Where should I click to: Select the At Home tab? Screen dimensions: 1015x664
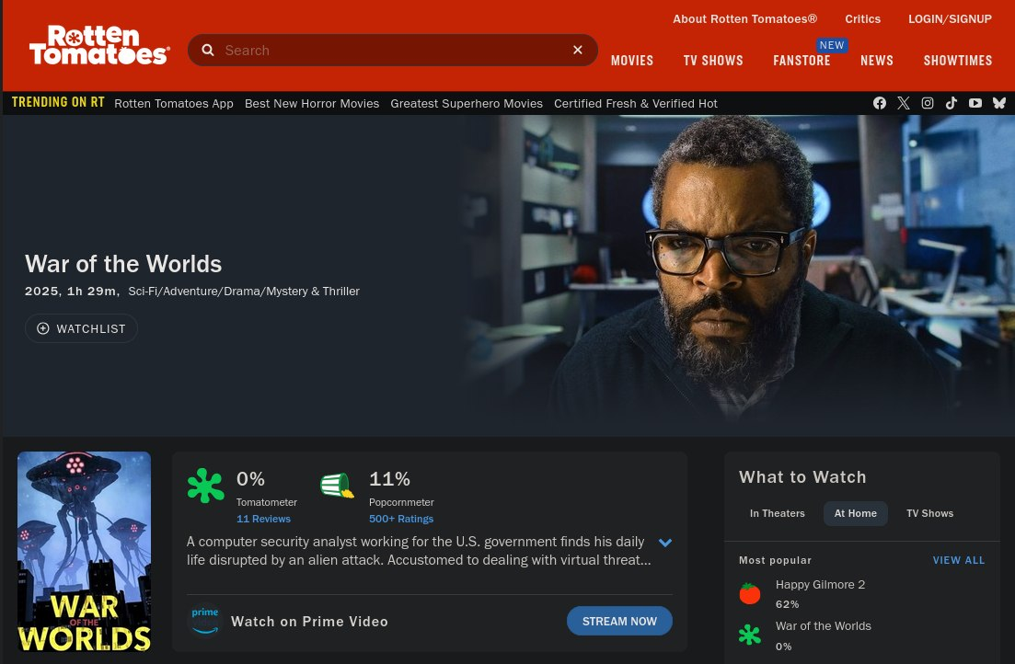(855, 513)
